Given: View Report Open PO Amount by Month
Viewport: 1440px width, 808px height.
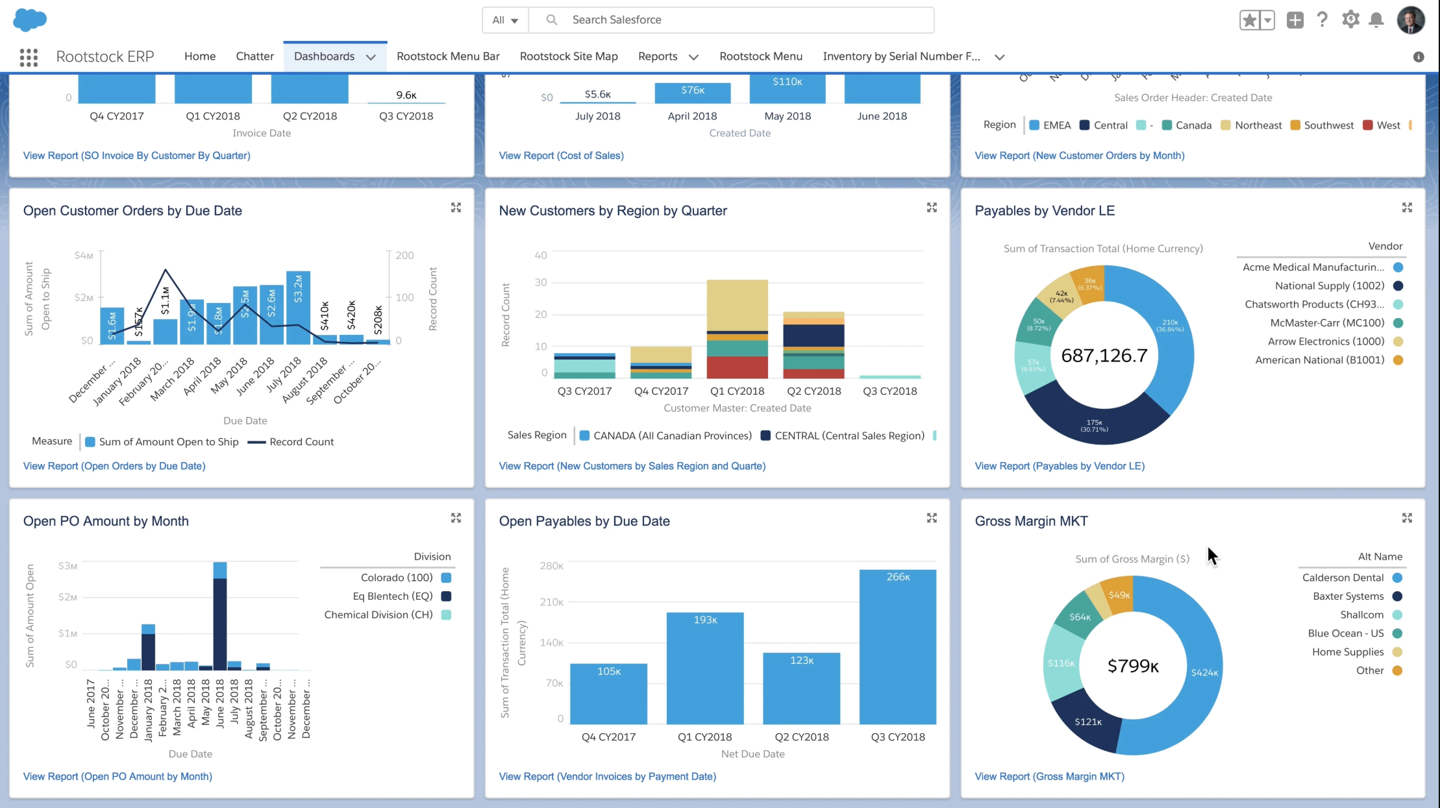Looking at the screenshot, I should coord(118,776).
